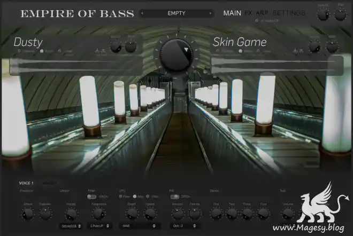Toggle the small Off switch below the ARP tab

[x=257, y=21]
